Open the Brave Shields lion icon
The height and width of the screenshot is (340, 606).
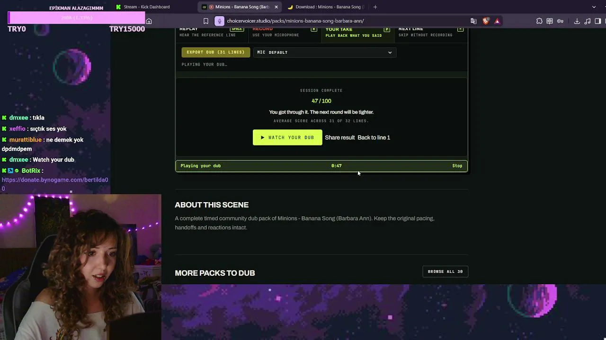click(x=486, y=21)
